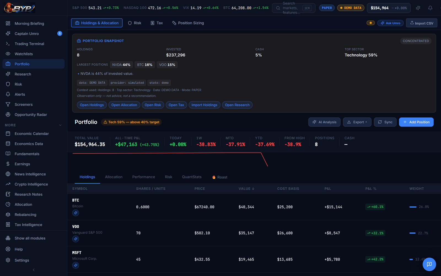This screenshot has height=276, width=441.
Task: Click the BYP logo
Action: point(20,8)
